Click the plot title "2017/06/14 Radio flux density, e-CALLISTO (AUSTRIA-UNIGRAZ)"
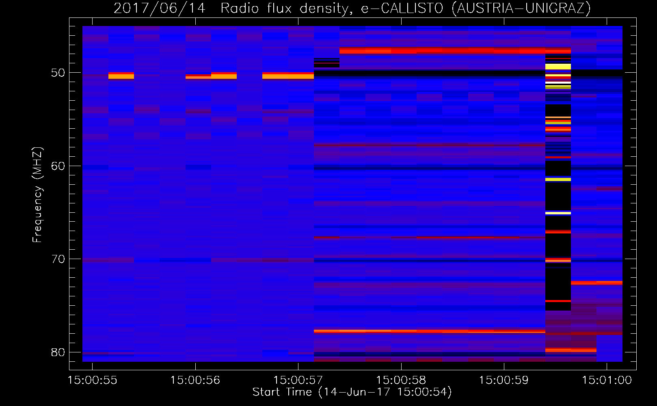The image size is (657, 406). coord(352,9)
